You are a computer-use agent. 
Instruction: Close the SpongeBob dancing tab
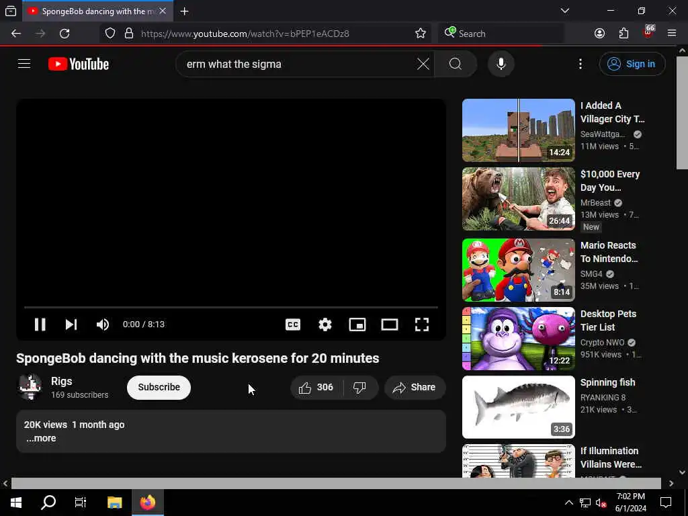pyautogui.click(x=163, y=11)
